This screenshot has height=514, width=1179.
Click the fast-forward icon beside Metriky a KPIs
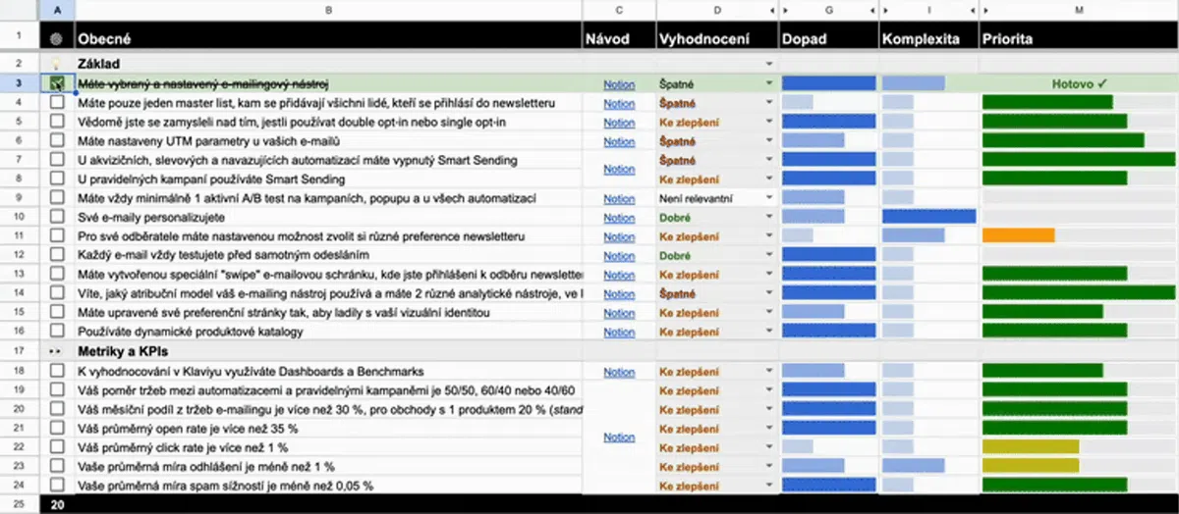pyautogui.click(x=56, y=350)
